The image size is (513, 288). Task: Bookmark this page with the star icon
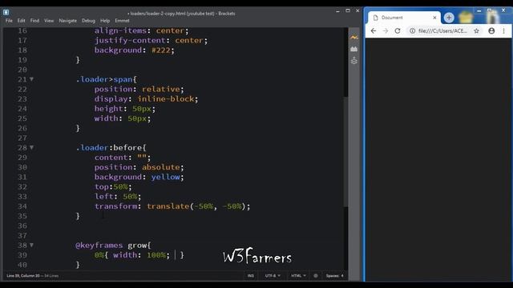click(x=476, y=30)
